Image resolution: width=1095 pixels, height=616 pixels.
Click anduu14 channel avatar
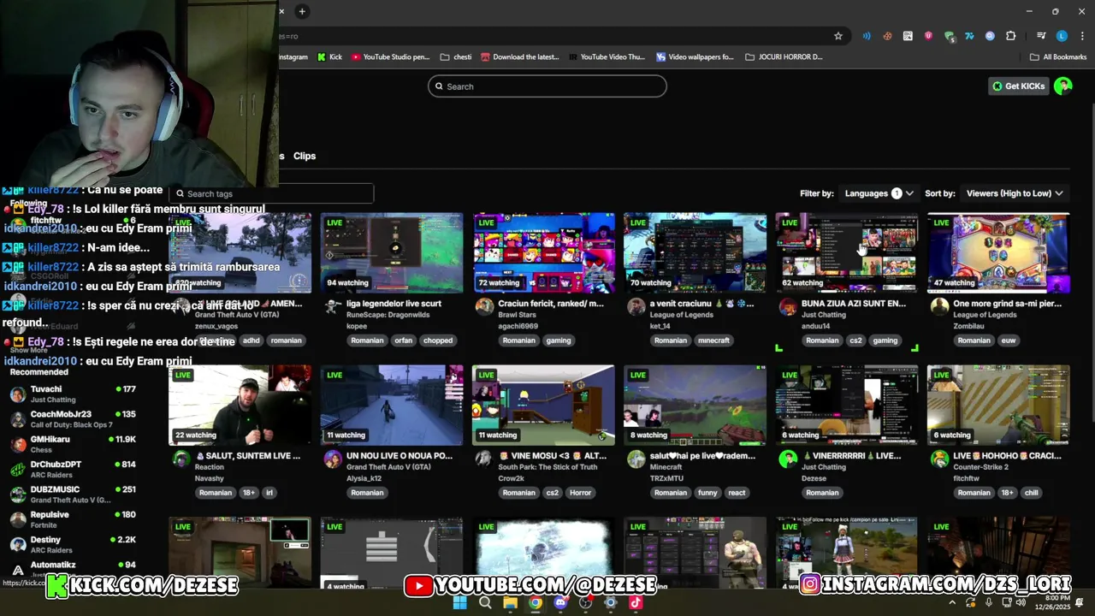788,306
